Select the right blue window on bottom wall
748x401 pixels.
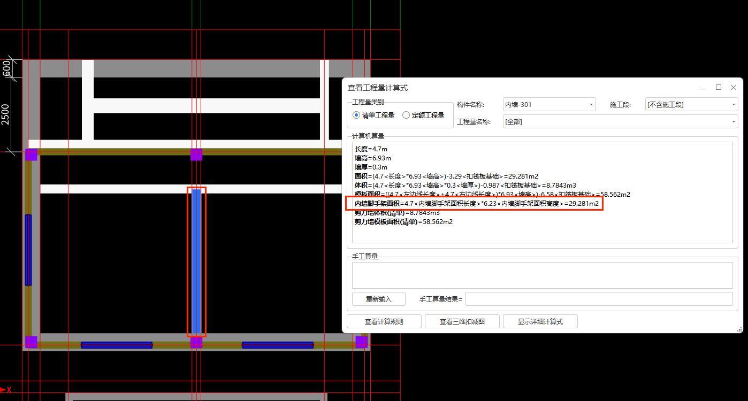278,345
